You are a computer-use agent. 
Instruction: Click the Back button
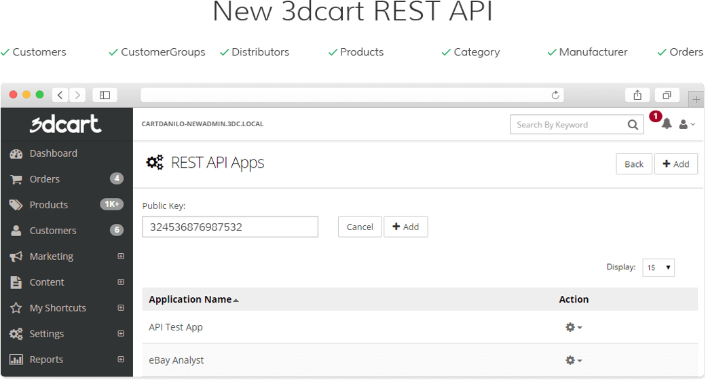tap(633, 164)
